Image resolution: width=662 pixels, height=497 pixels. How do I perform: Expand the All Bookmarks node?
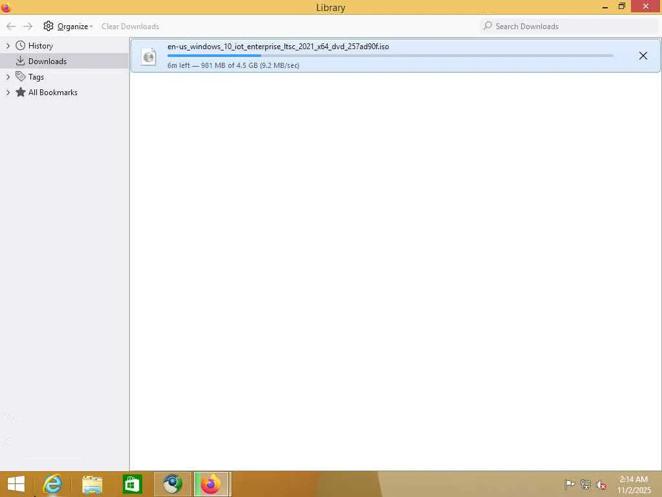pos(8,92)
